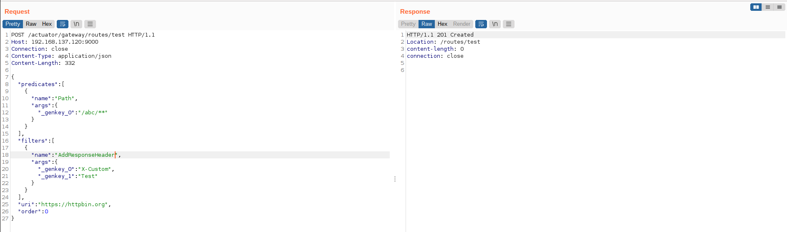Click the panel divider dots handle
The width and height of the screenshot is (787, 232).
(395, 179)
